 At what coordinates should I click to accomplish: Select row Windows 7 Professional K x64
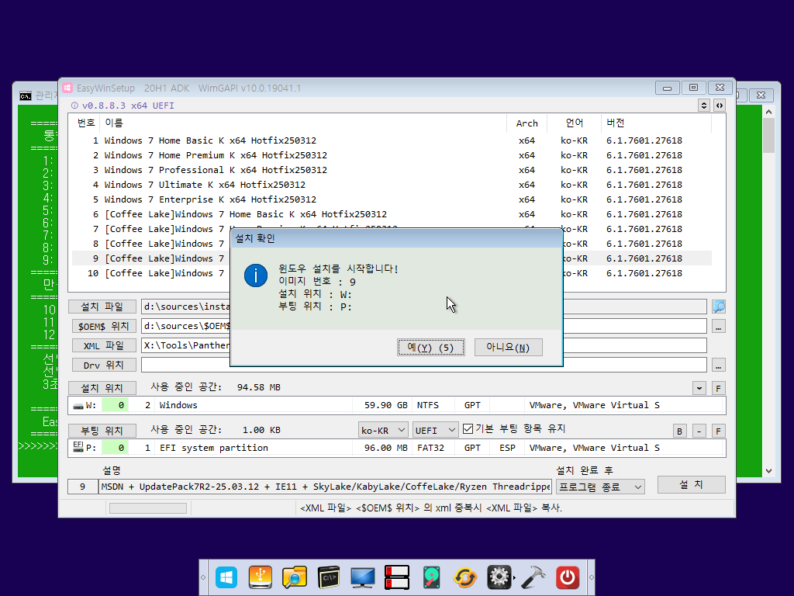[x=392, y=170]
